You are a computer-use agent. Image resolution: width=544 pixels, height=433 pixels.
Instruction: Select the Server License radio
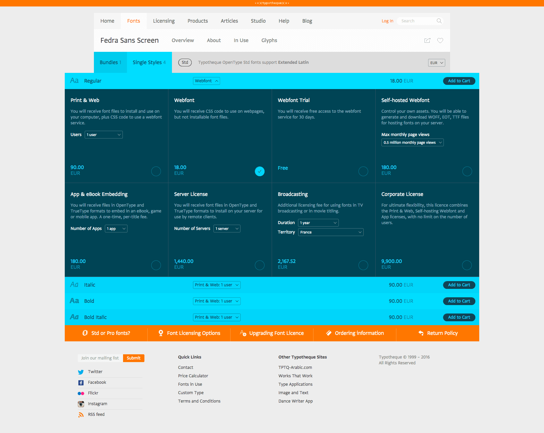tap(260, 265)
